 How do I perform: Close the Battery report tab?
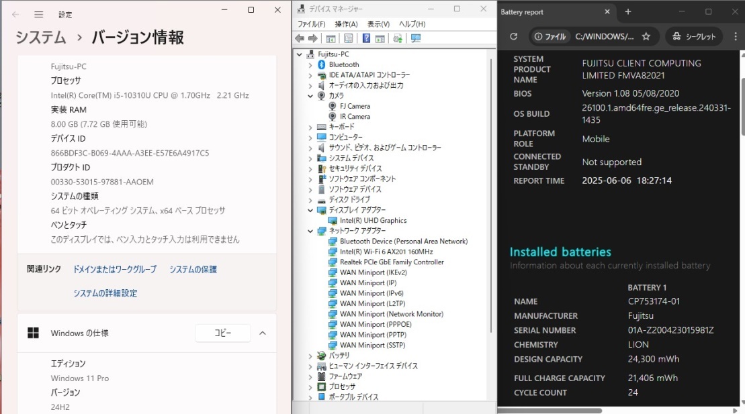[x=607, y=12]
